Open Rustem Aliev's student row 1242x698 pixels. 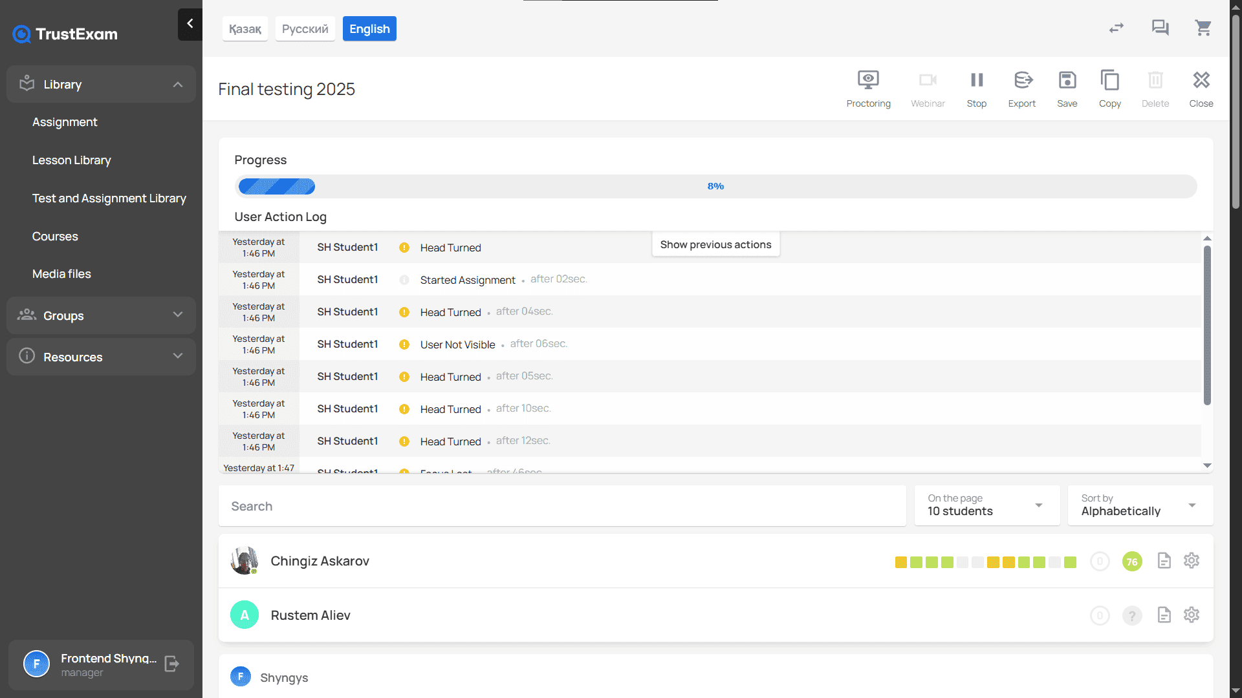(716, 615)
